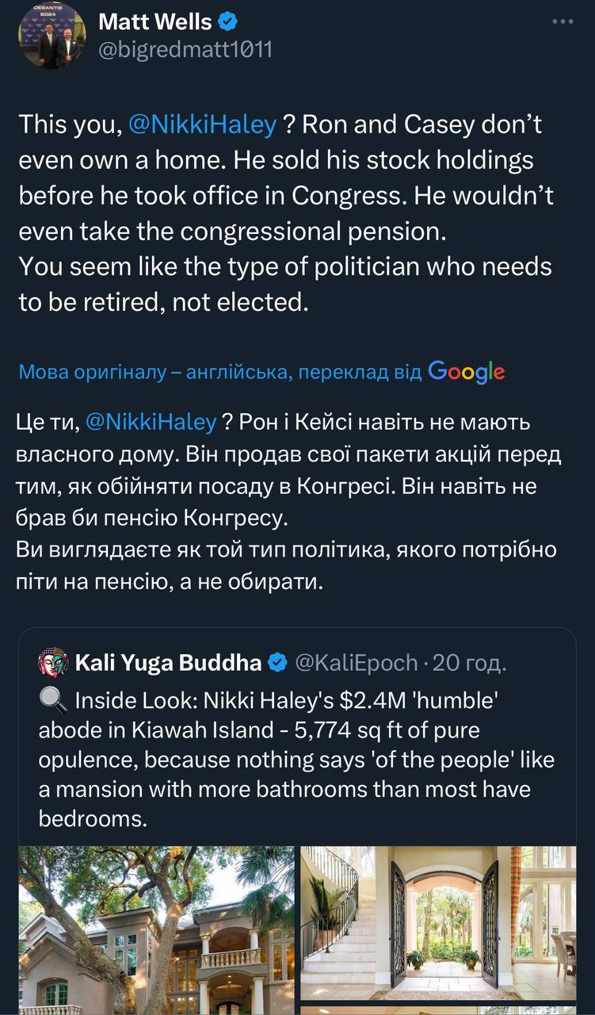
Task: Click the Kali Yuga Buddha display name
Action: point(168,663)
